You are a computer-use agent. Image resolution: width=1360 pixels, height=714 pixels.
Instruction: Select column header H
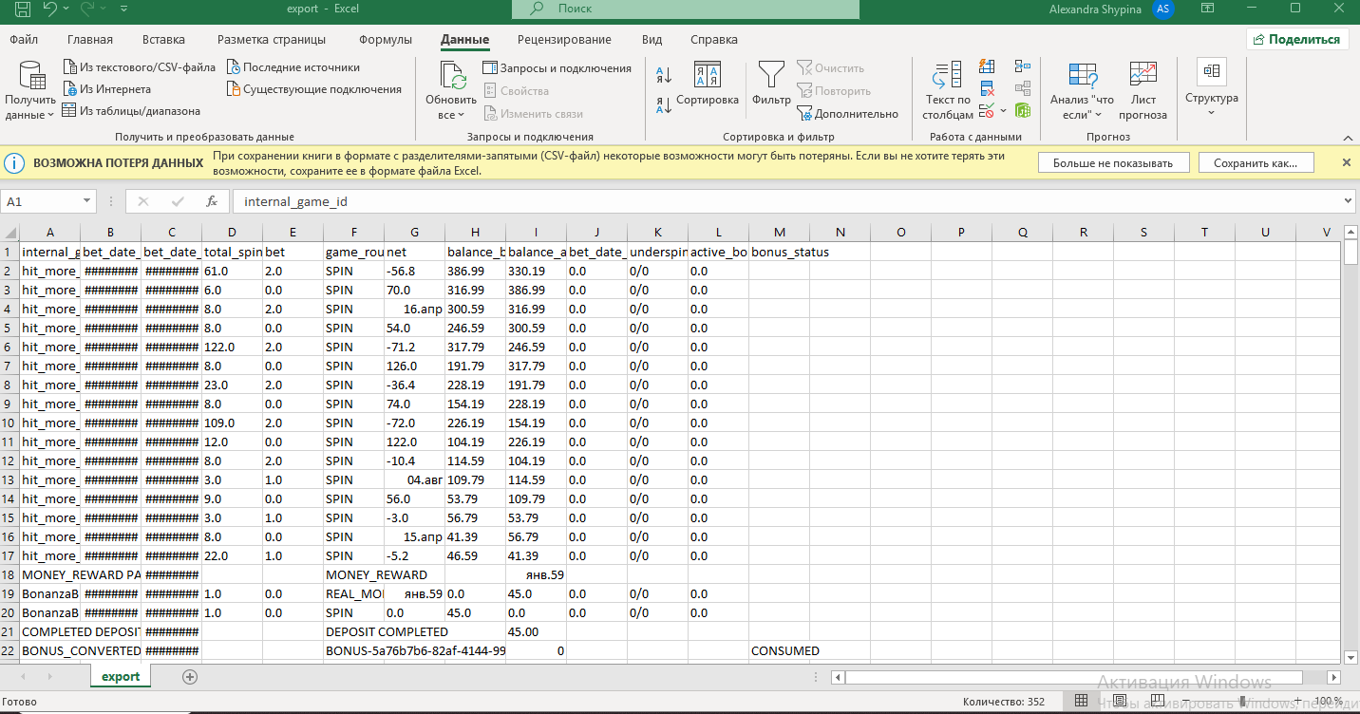pyautogui.click(x=475, y=233)
